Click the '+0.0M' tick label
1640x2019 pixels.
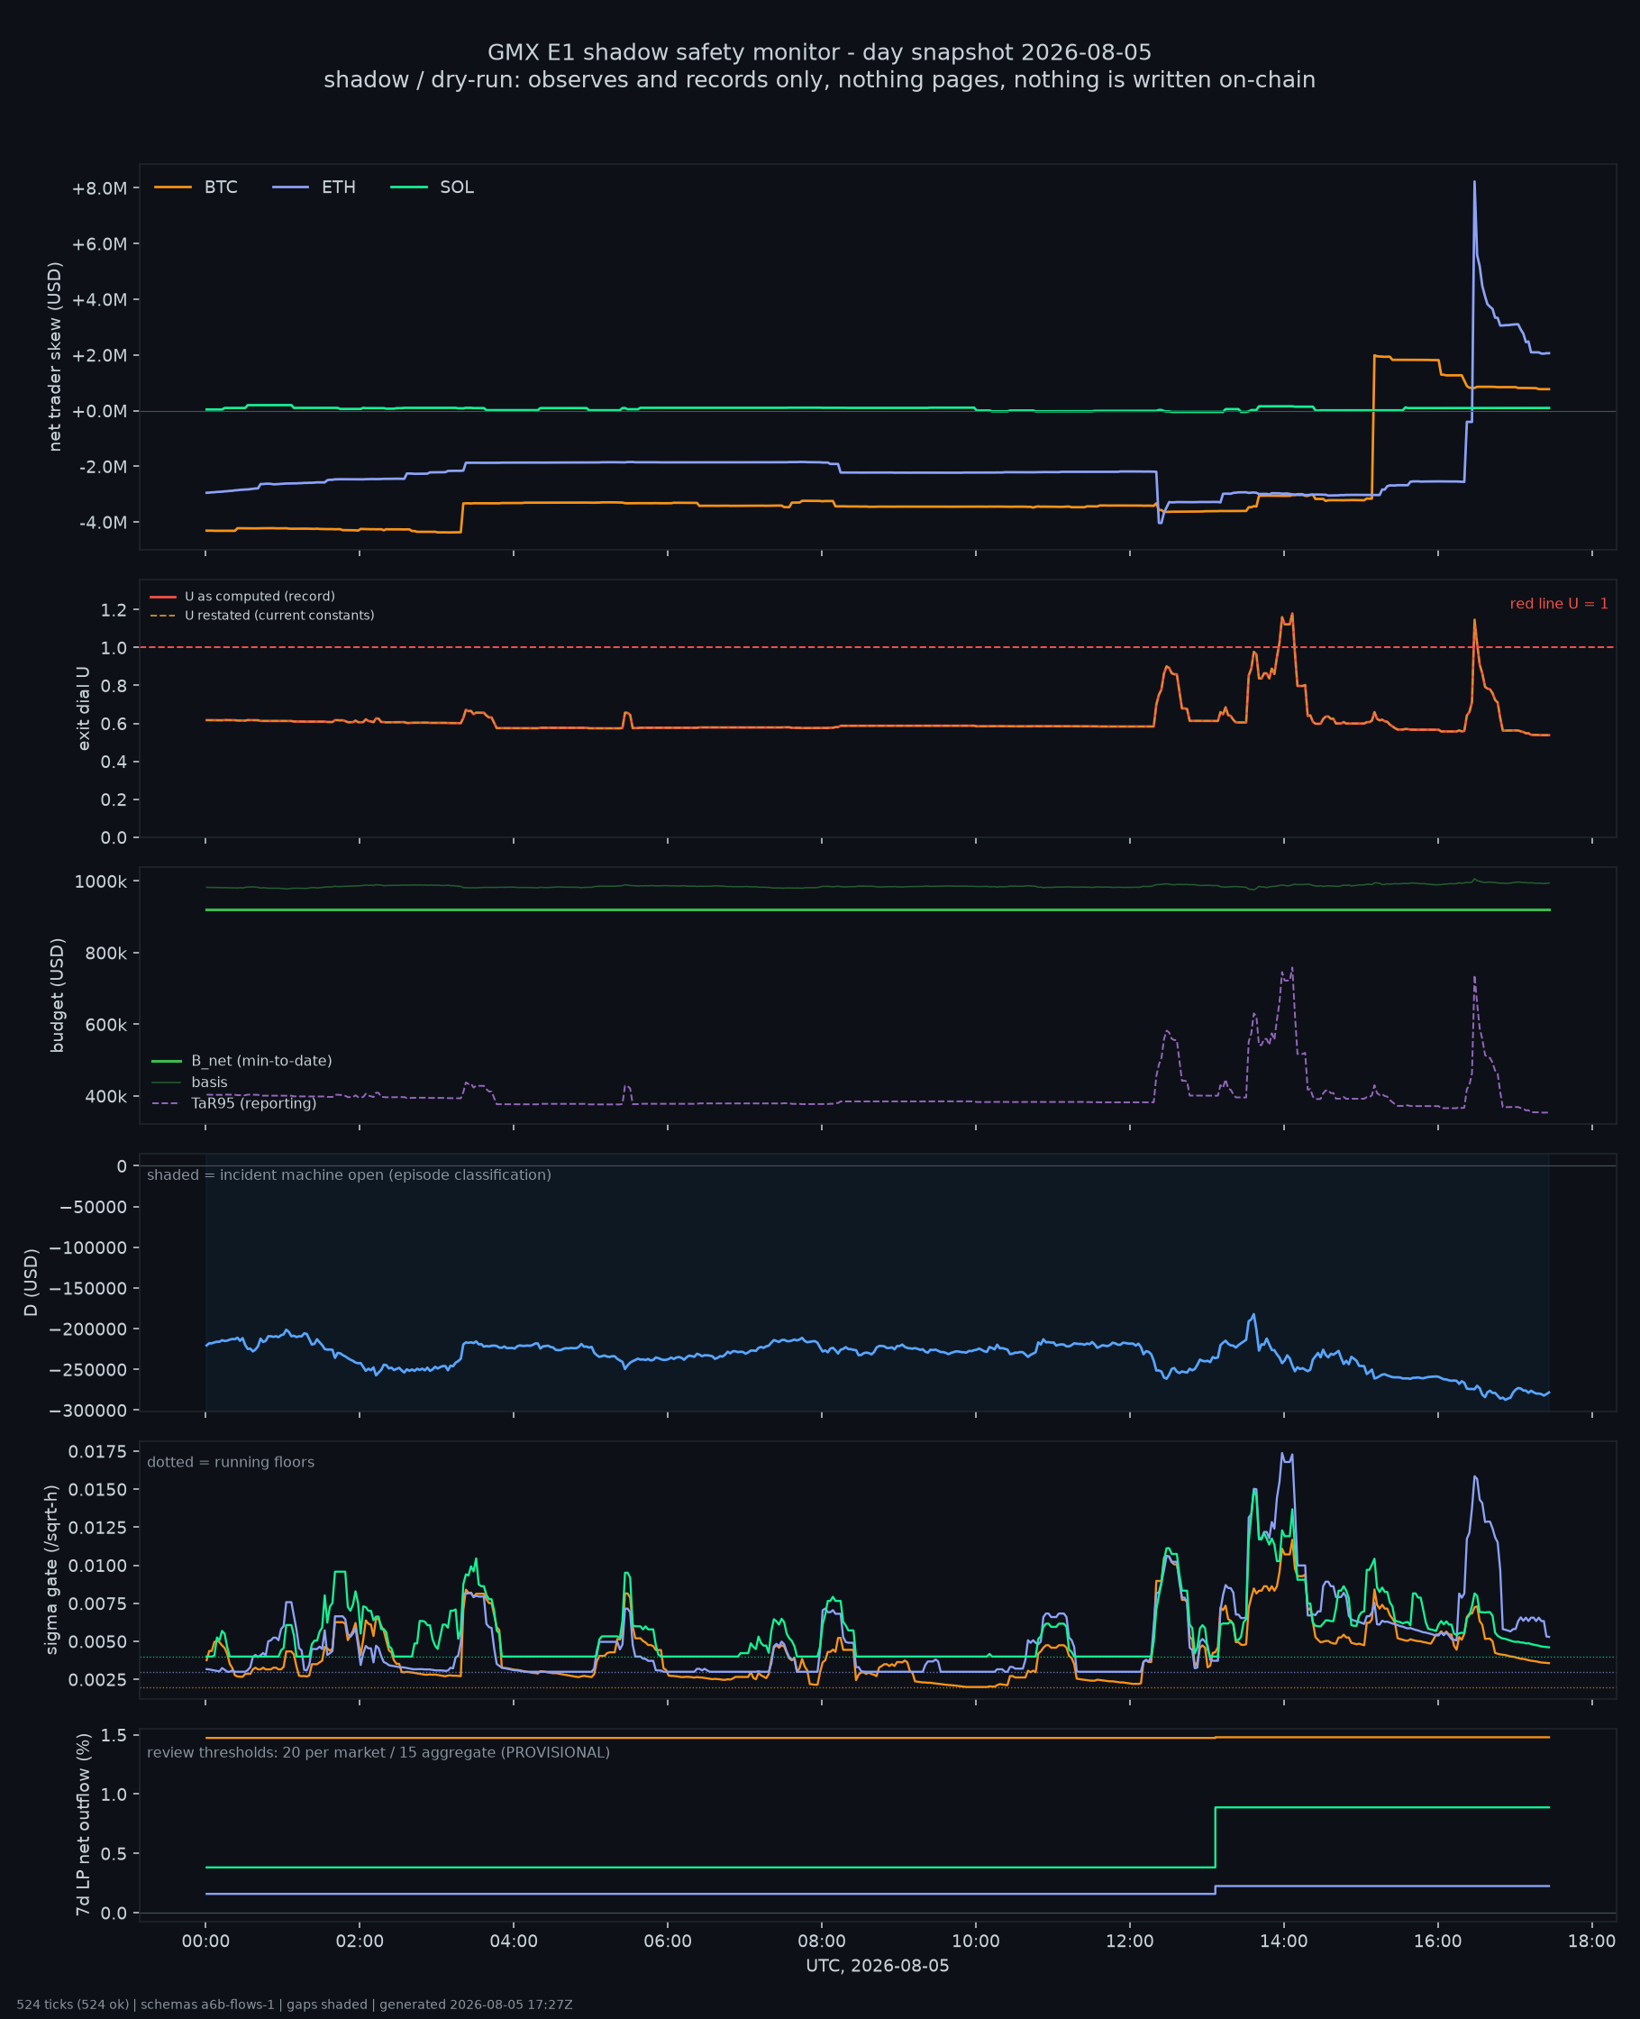point(99,412)
